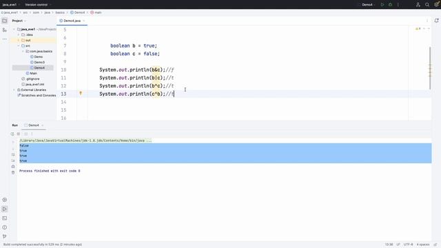
Task: Click the UTF-8 encoding widget
Action: (409, 245)
